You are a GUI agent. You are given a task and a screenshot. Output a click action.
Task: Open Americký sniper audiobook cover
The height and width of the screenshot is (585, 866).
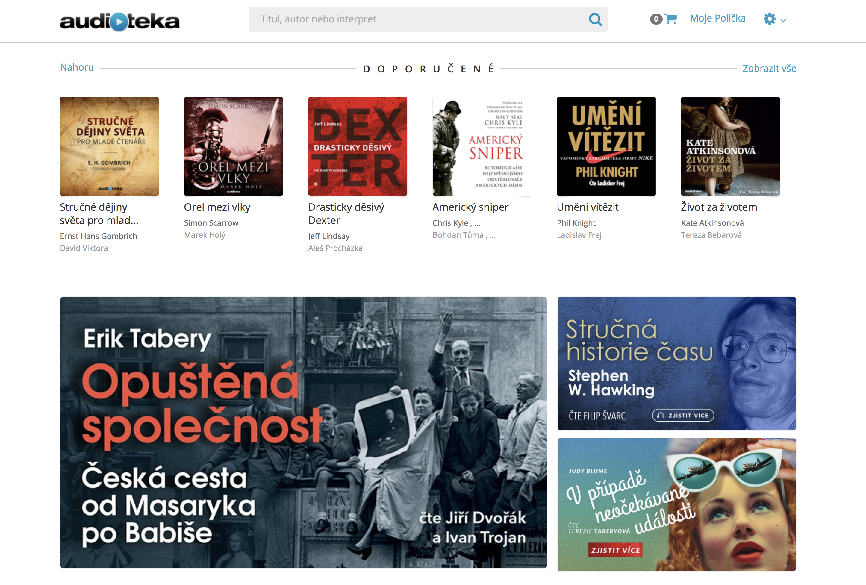(x=482, y=146)
